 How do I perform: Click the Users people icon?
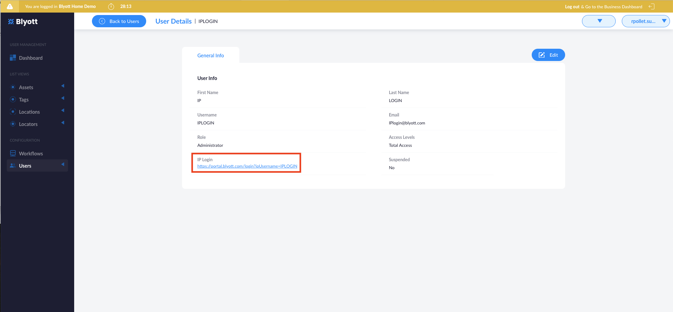click(13, 166)
